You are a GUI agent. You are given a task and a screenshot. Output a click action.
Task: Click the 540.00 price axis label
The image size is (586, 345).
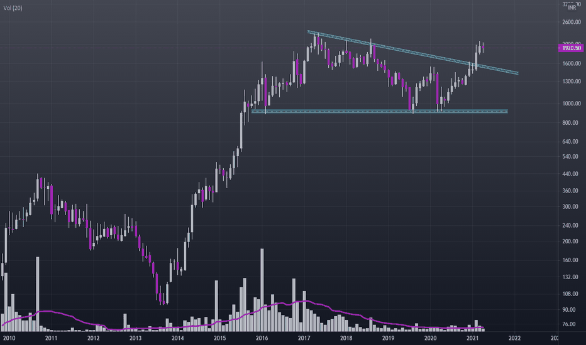(570, 156)
